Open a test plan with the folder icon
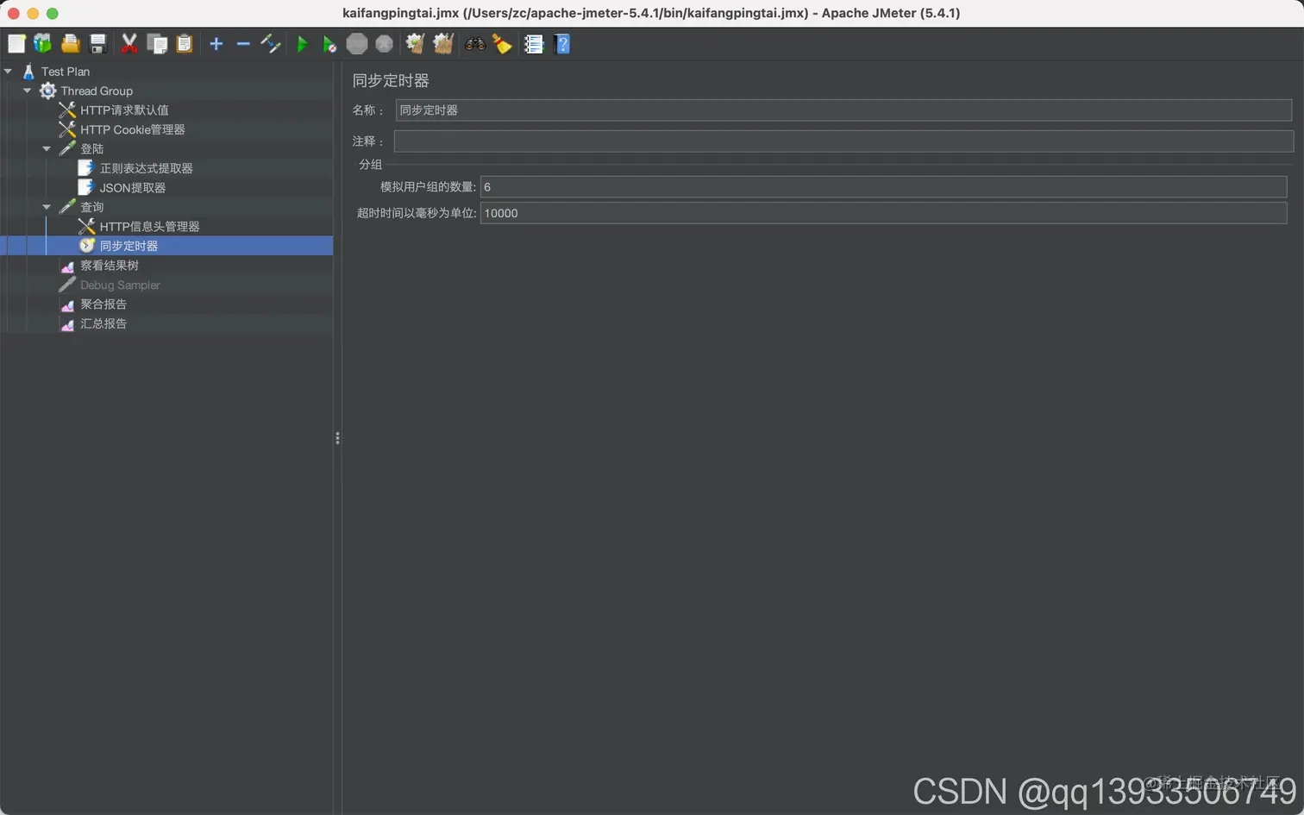1304x815 pixels. (70, 44)
